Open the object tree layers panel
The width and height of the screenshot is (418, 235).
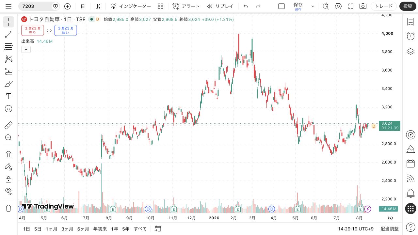click(x=410, y=51)
